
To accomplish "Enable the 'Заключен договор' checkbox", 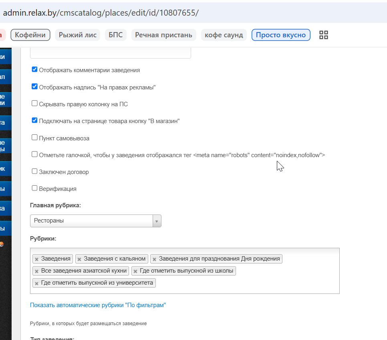I will tap(34, 171).
